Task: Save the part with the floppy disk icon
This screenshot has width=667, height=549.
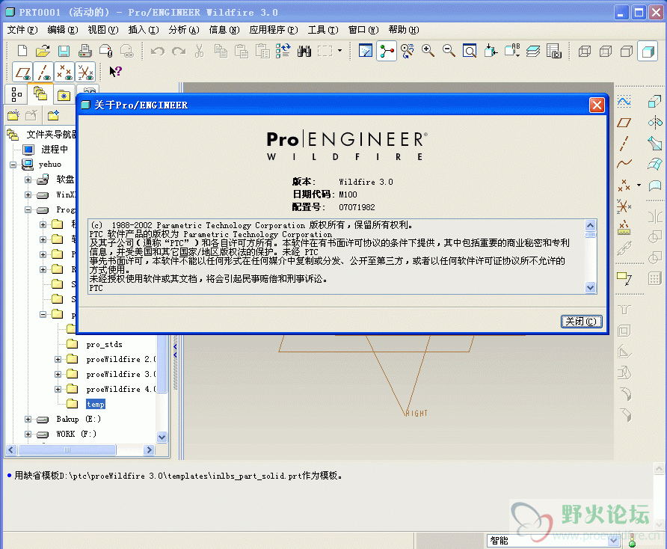Action: tap(64, 51)
